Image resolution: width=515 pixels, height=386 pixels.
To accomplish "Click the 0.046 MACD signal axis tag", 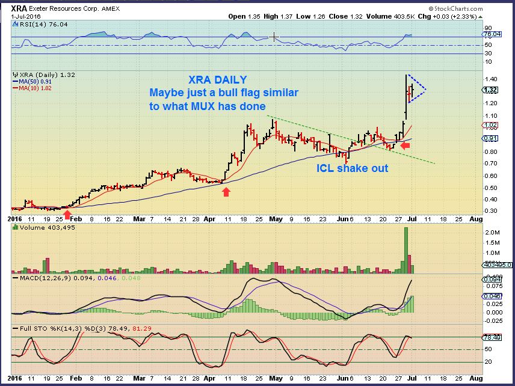I will tap(492, 296).
